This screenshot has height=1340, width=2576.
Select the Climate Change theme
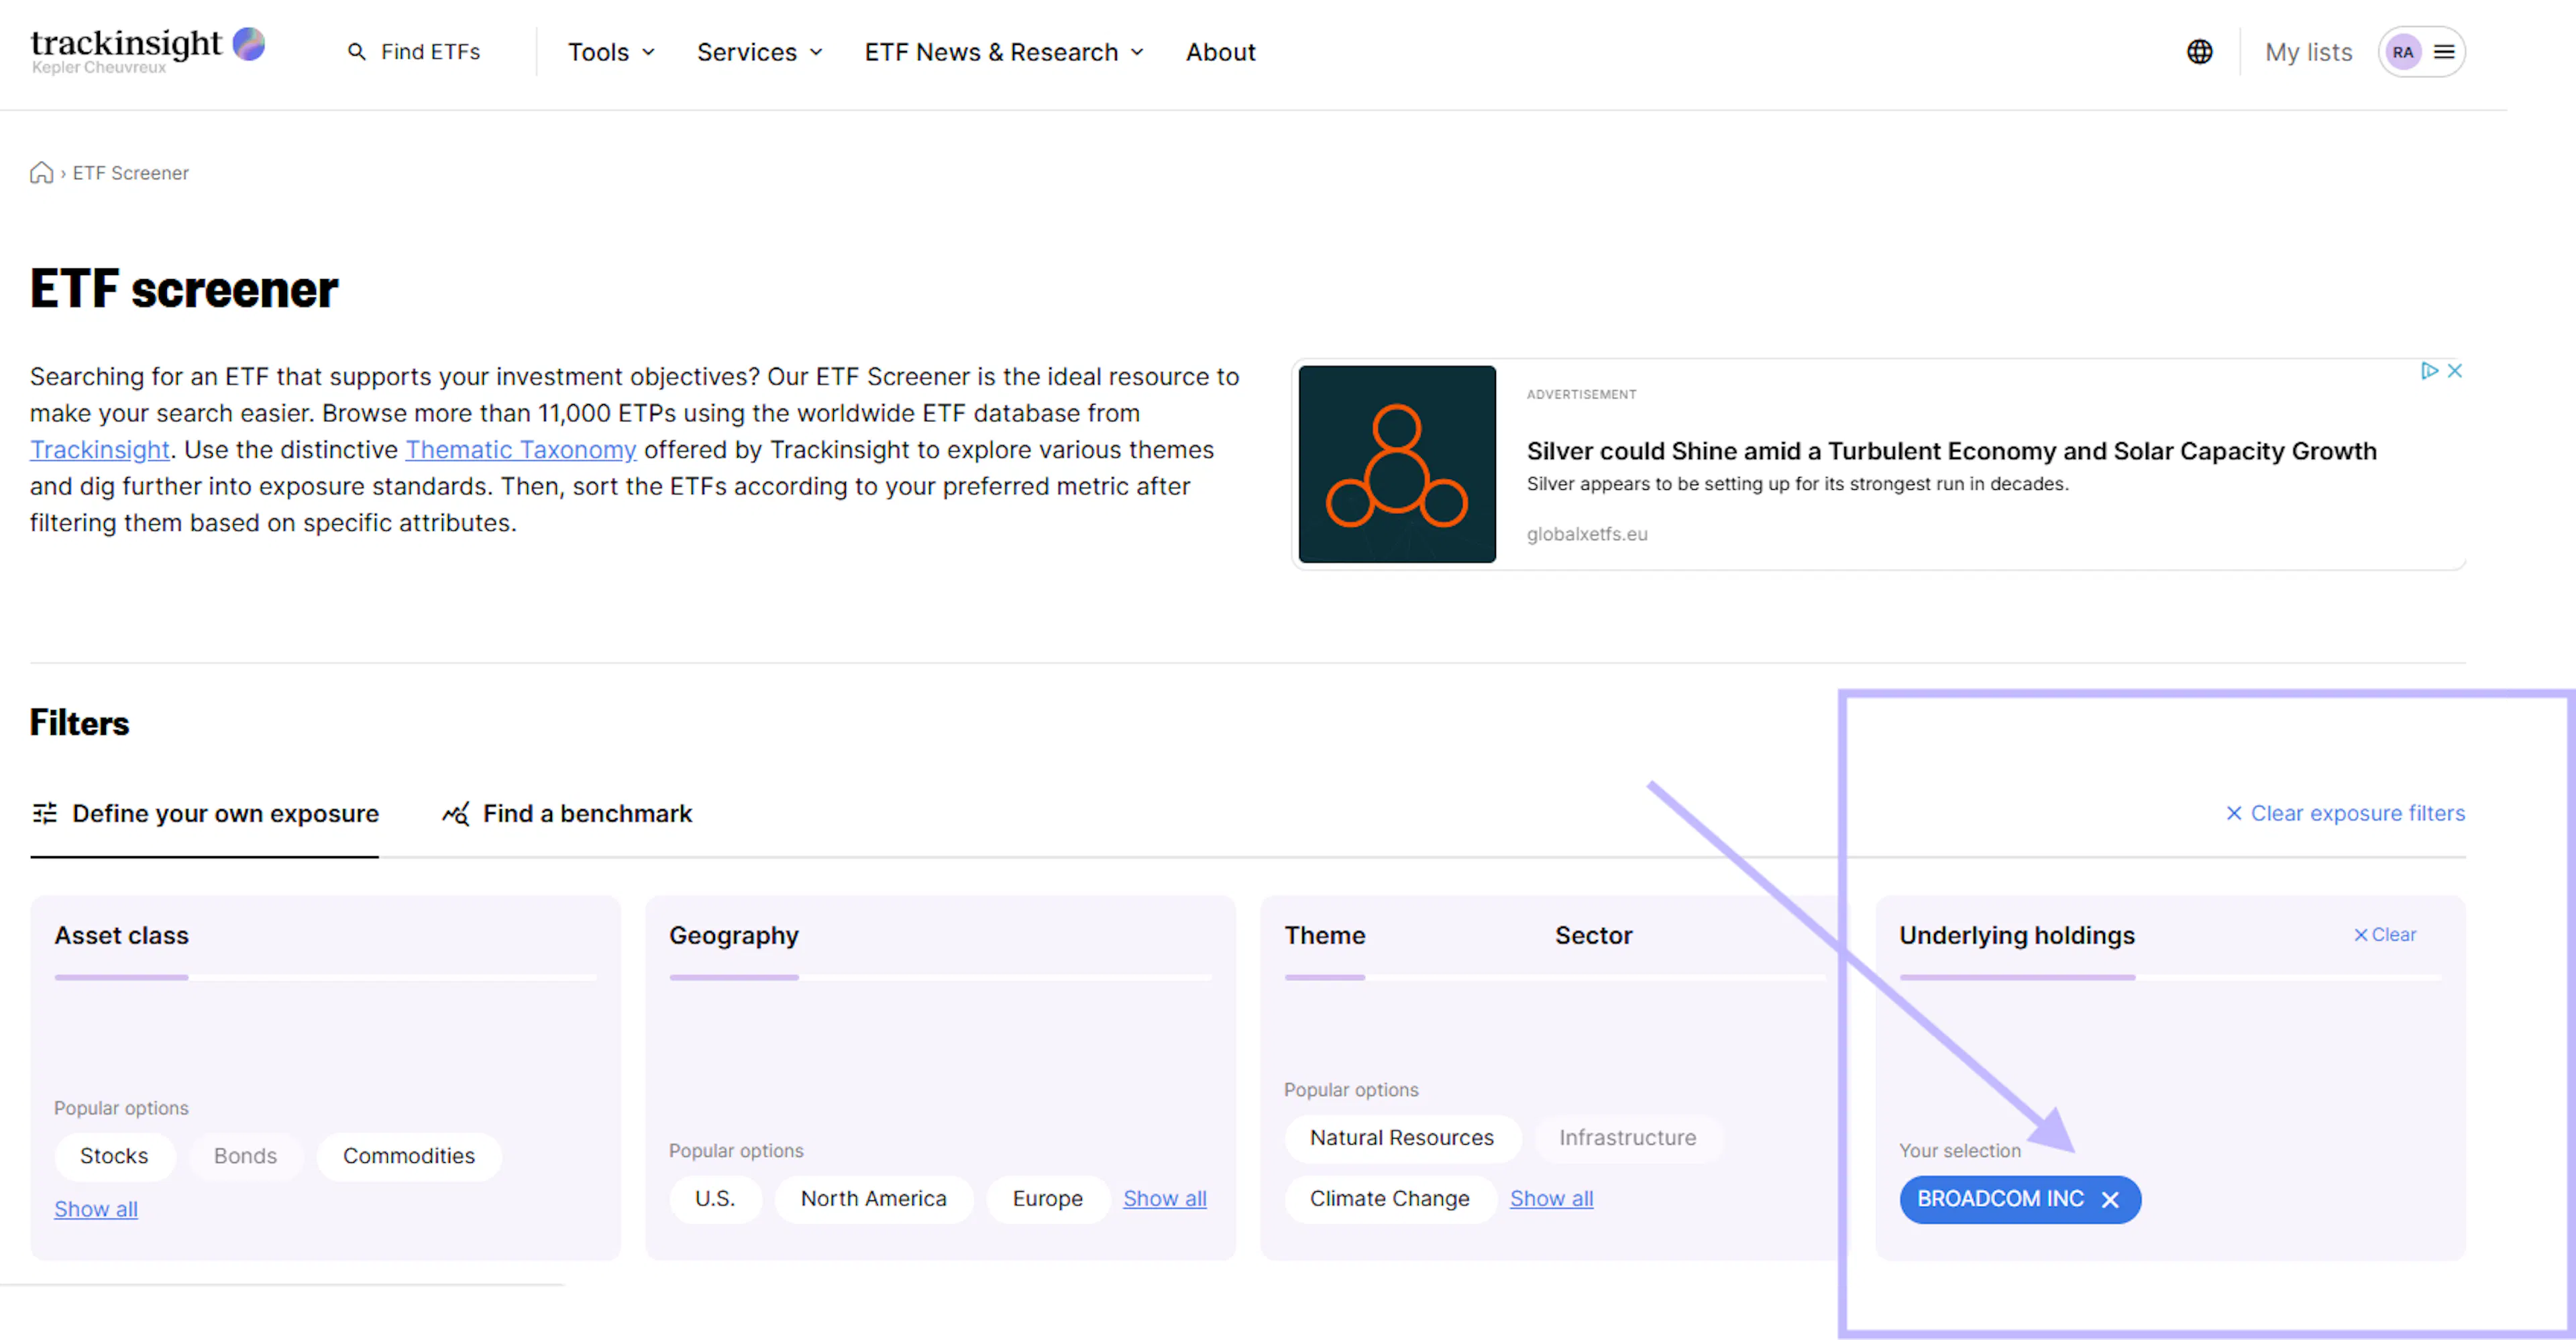[1389, 1198]
